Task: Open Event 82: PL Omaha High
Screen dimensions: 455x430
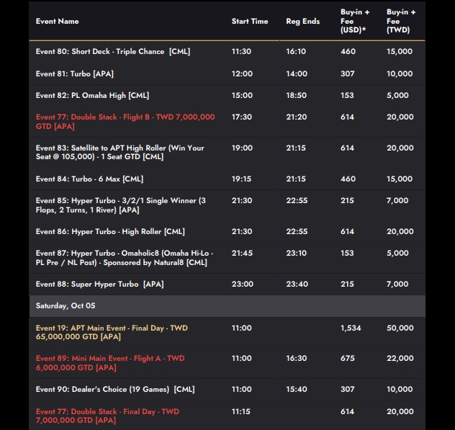Action: [x=93, y=95]
